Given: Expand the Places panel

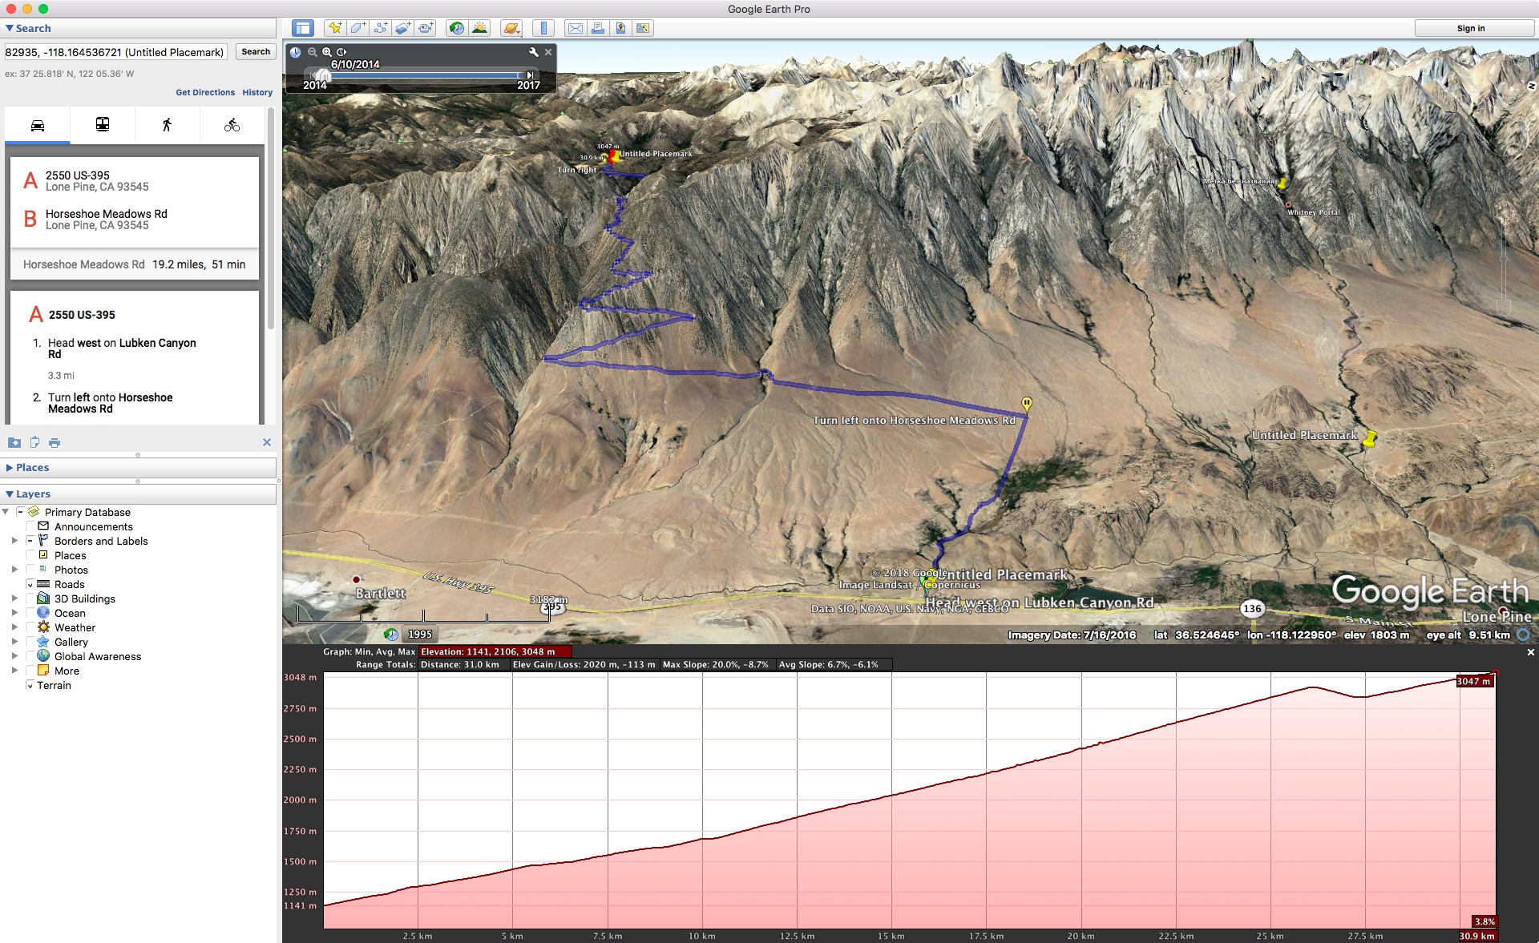Looking at the screenshot, I should click(x=10, y=468).
